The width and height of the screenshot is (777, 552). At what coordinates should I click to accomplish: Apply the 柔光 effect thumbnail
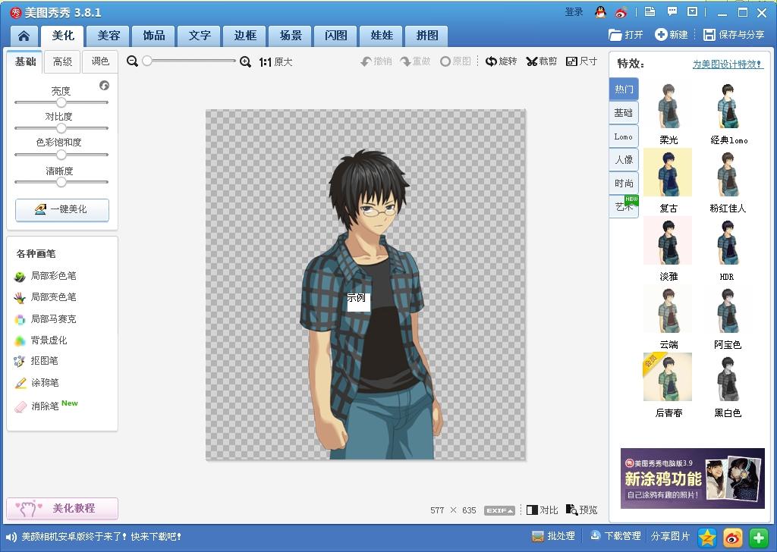tap(668, 106)
